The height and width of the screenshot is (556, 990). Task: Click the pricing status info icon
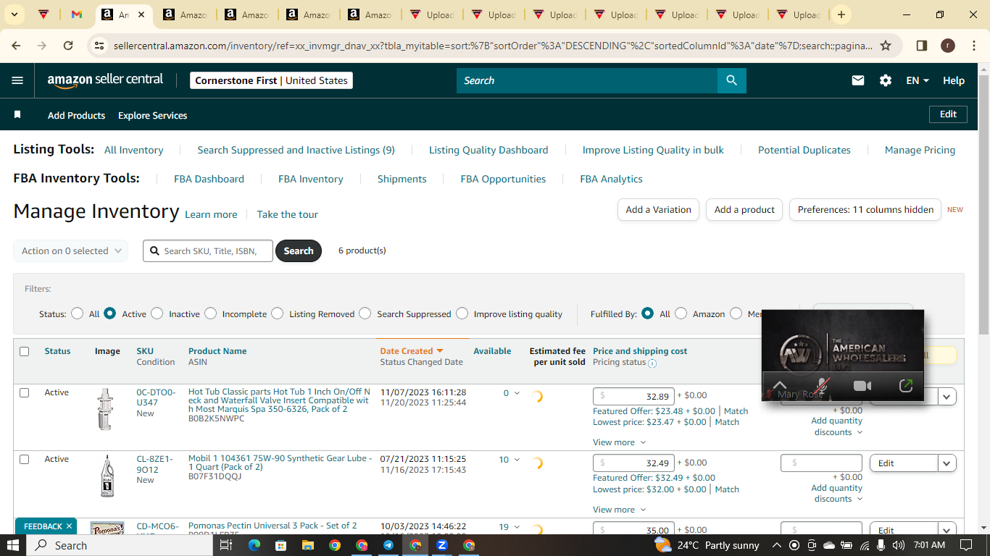[652, 363]
